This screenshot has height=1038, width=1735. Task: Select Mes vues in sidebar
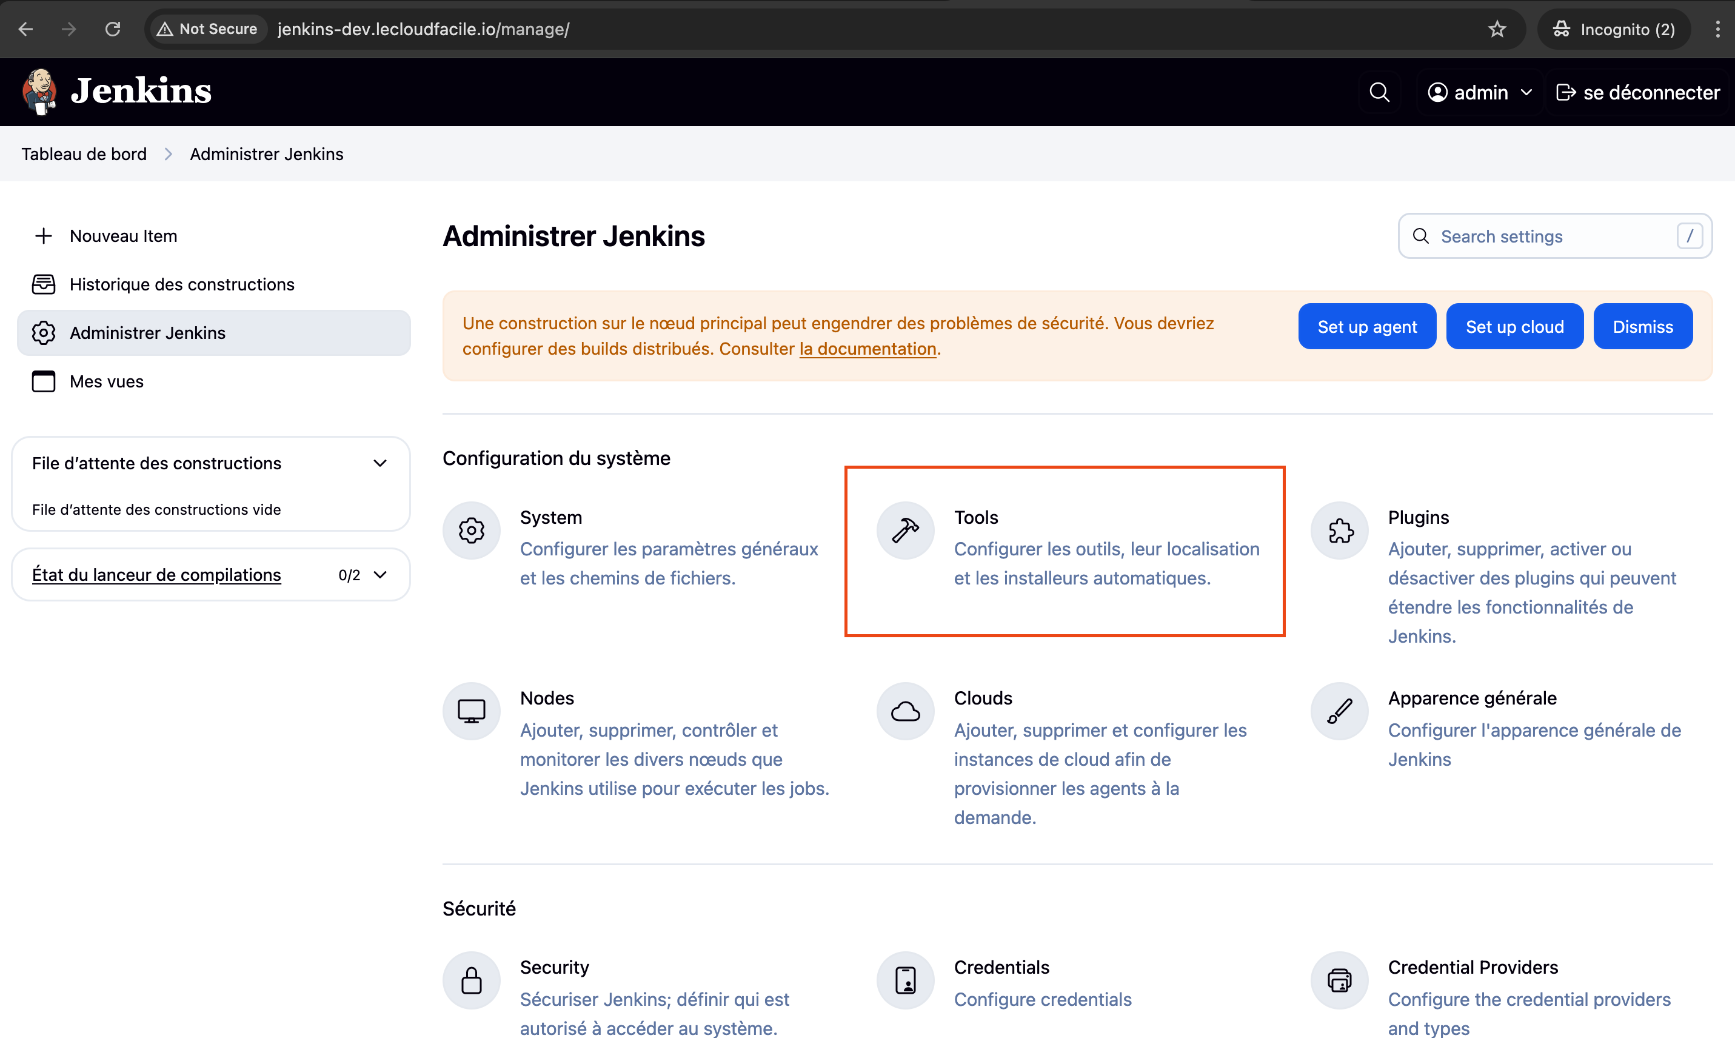click(x=106, y=381)
